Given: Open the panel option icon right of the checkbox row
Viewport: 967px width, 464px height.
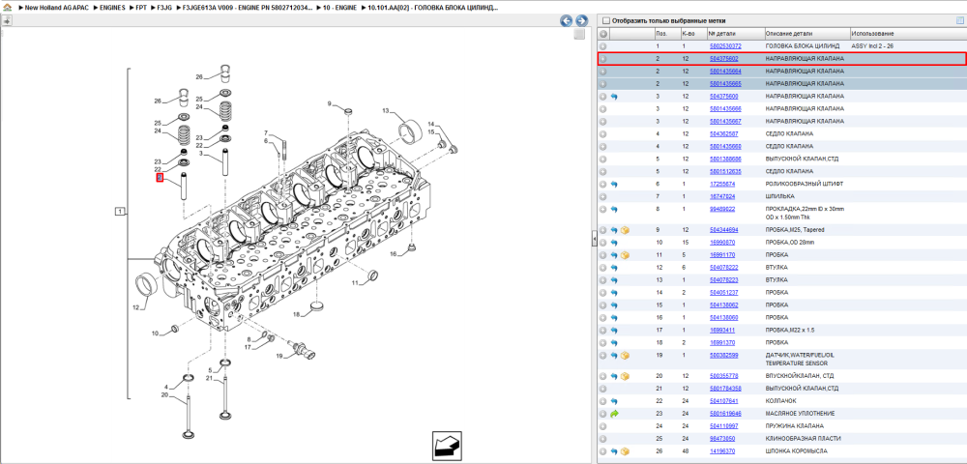Looking at the screenshot, I should 959,20.
